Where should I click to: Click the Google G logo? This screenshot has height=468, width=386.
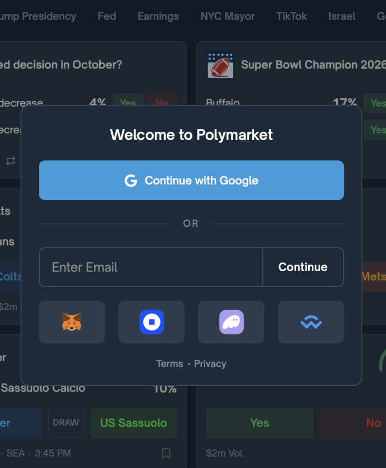(131, 181)
